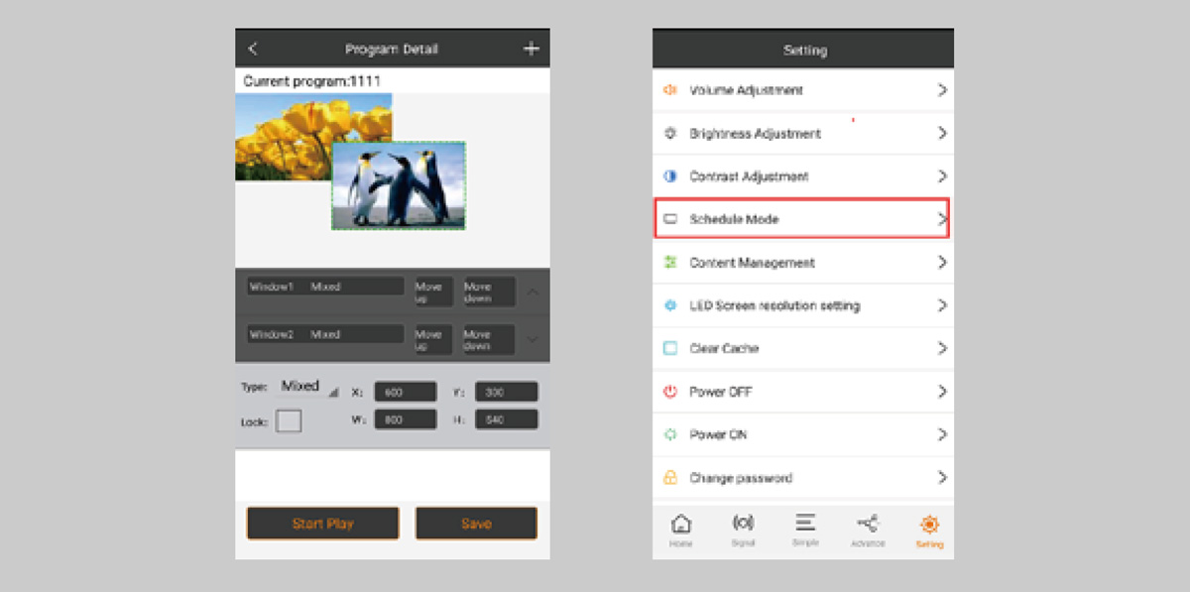Switch to Advance tab
The image size is (1190, 592).
(x=867, y=530)
